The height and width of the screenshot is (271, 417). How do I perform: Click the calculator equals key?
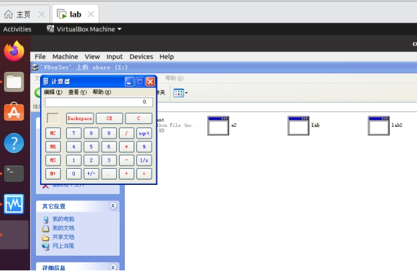[144, 174]
